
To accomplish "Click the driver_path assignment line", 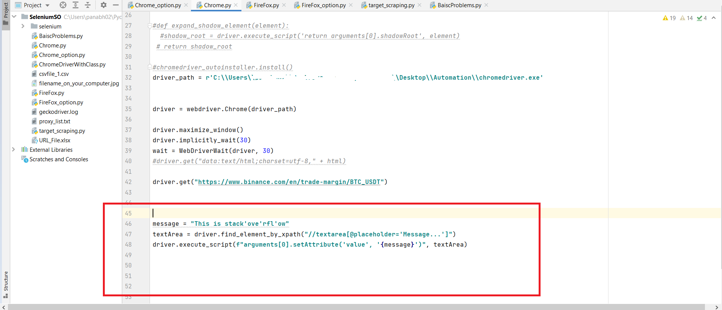I will click(348, 77).
